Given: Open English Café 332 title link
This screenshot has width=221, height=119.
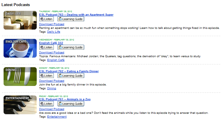Looking at the screenshot, I should click(51, 43).
